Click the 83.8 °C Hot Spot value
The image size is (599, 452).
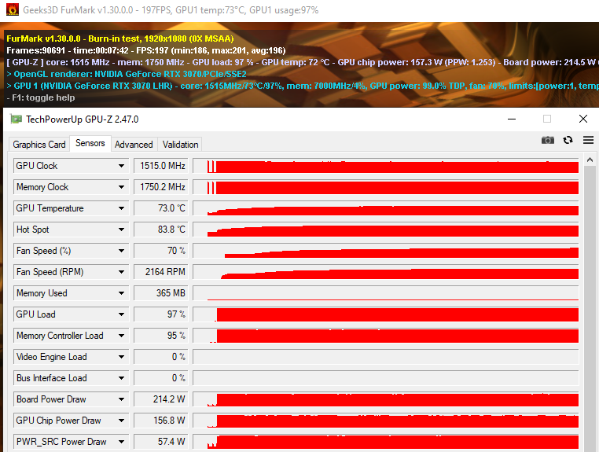coord(161,230)
